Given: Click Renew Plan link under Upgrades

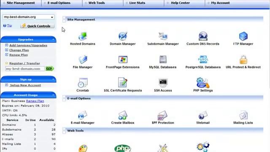Looking at the screenshot, I should [19, 55].
